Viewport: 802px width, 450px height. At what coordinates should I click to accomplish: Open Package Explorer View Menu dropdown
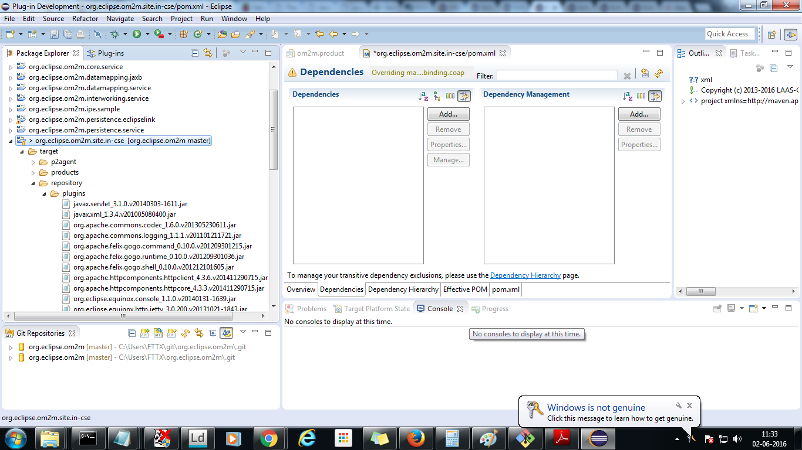pos(242,53)
